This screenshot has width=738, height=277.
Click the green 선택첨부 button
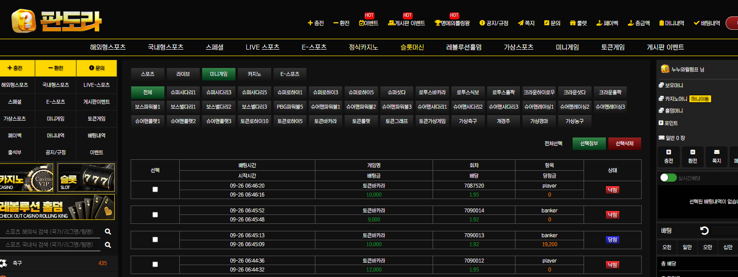[589, 143]
